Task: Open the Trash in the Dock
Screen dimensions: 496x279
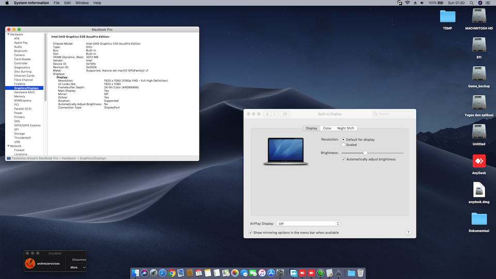Action: click(360, 273)
